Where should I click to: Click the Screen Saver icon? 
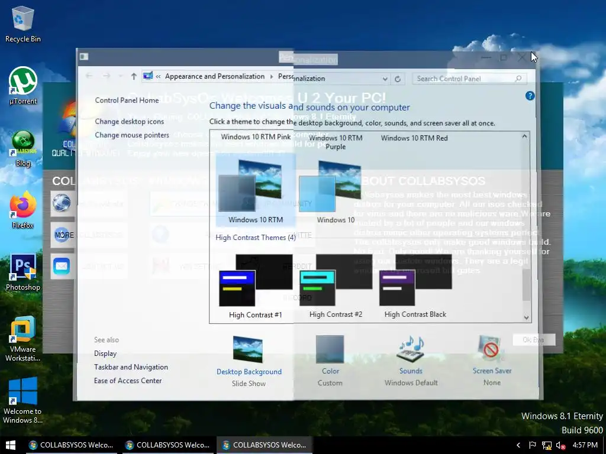491,348
